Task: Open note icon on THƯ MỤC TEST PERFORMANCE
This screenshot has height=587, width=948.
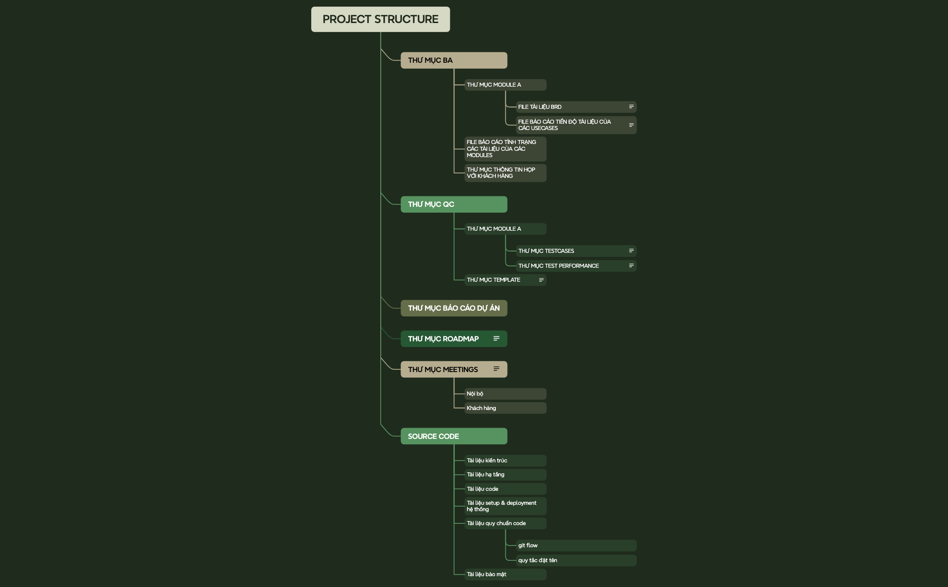Action: point(631,266)
